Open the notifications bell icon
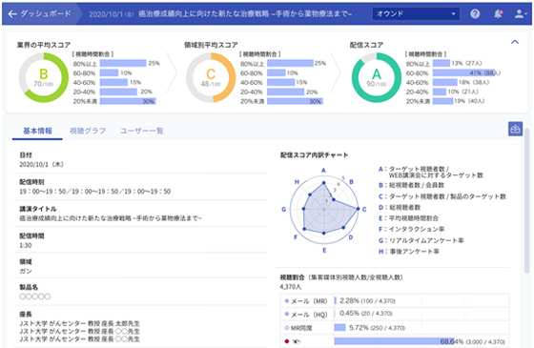 pyautogui.click(x=498, y=14)
